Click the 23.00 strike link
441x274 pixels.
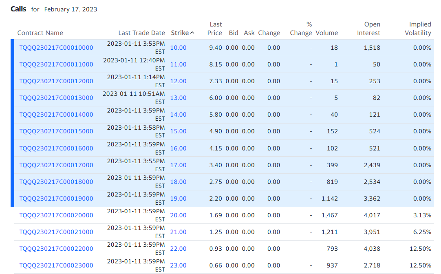coord(178,265)
